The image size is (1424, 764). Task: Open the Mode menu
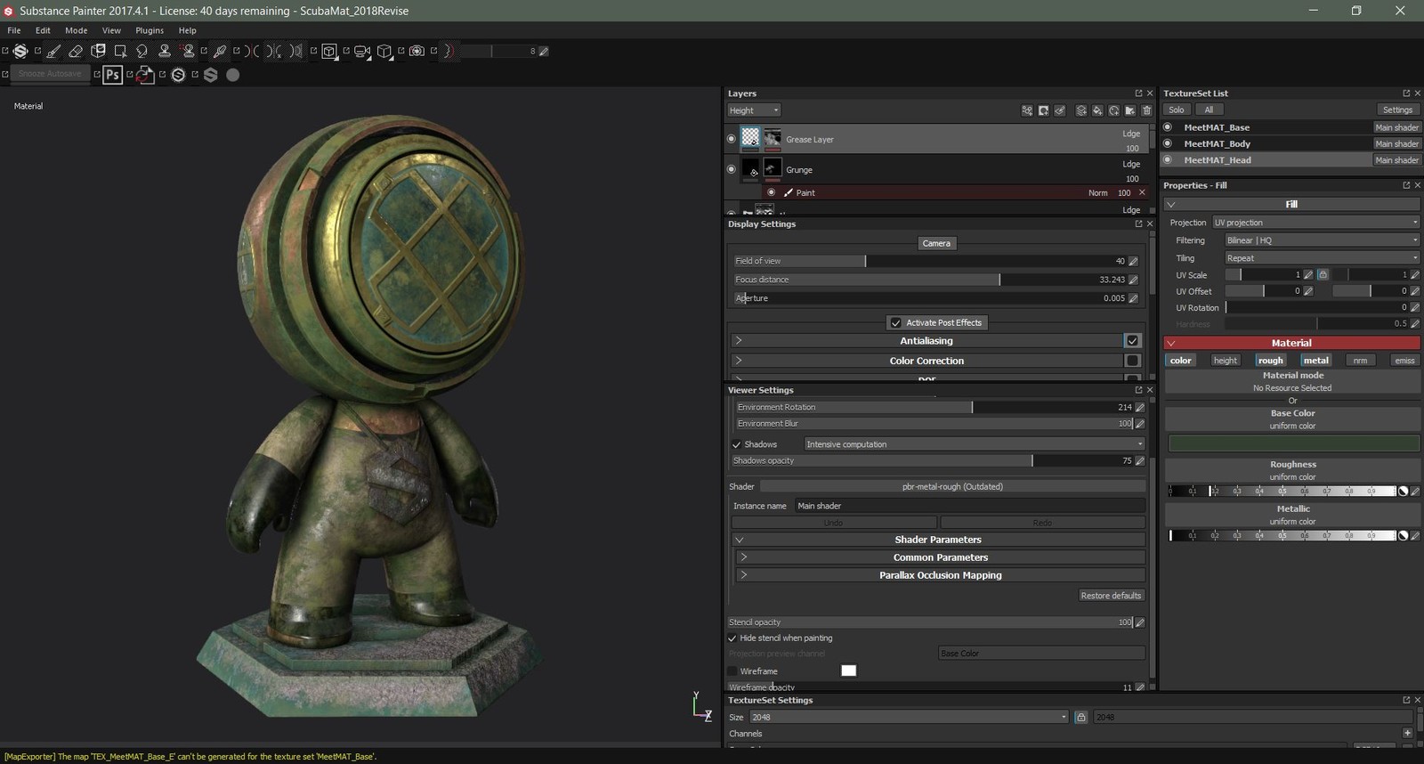click(76, 30)
